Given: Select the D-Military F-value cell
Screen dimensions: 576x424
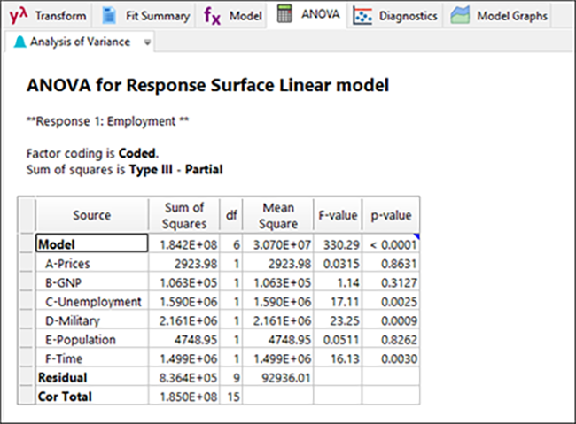Looking at the screenshot, I should (337, 321).
